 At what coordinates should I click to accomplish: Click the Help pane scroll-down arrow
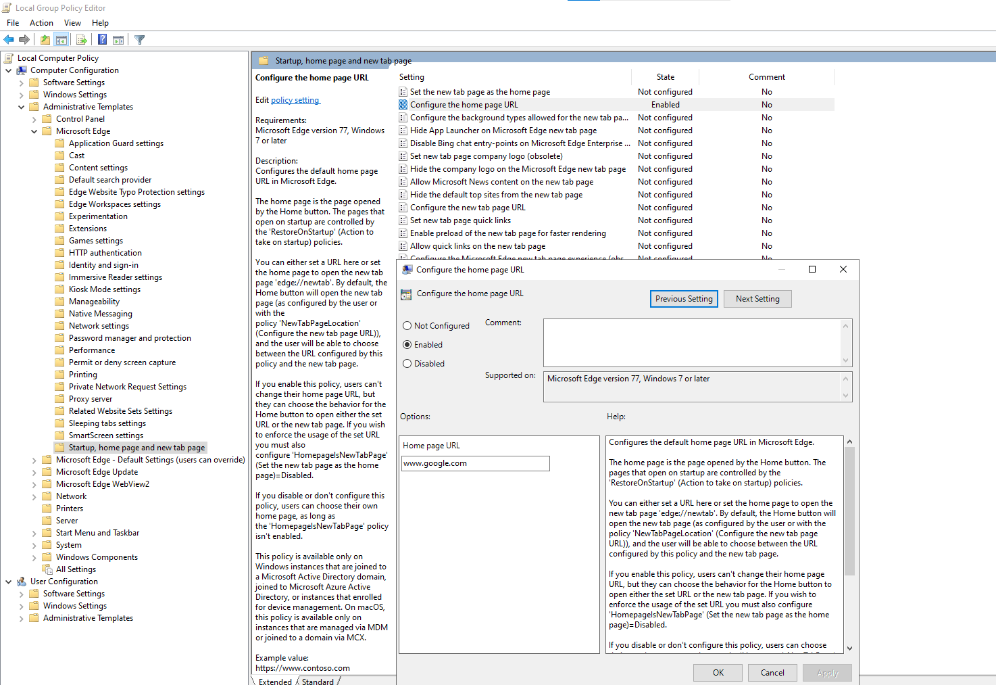(x=849, y=648)
